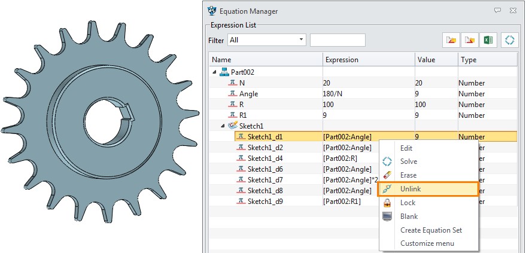Click the sprocket gear 3D model
This screenshot has width=526, height=253.
tap(99, 120)
